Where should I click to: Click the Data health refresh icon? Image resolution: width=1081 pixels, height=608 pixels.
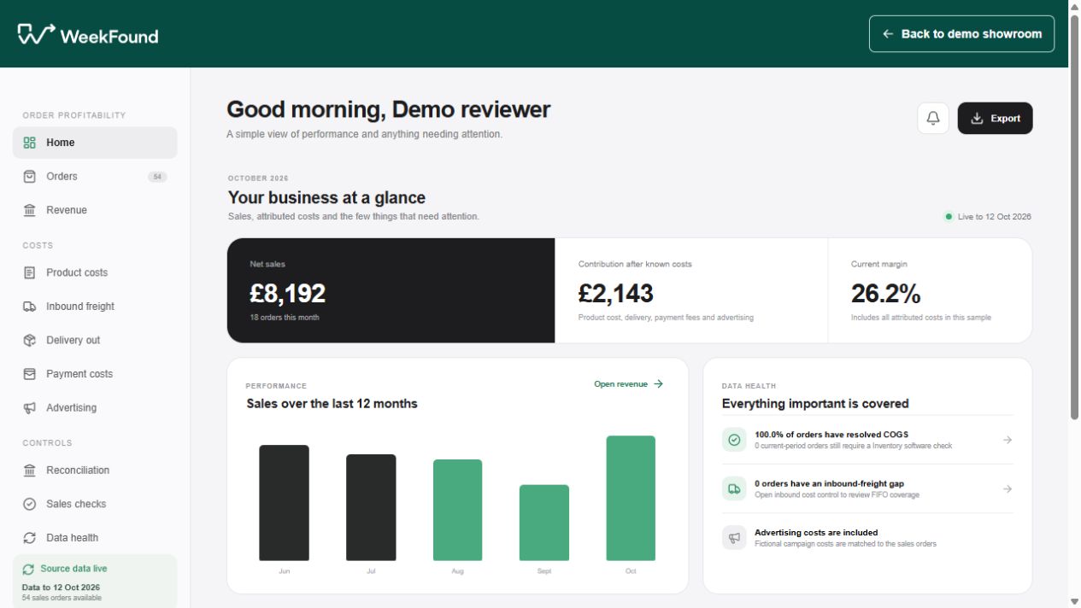(30, 538)
